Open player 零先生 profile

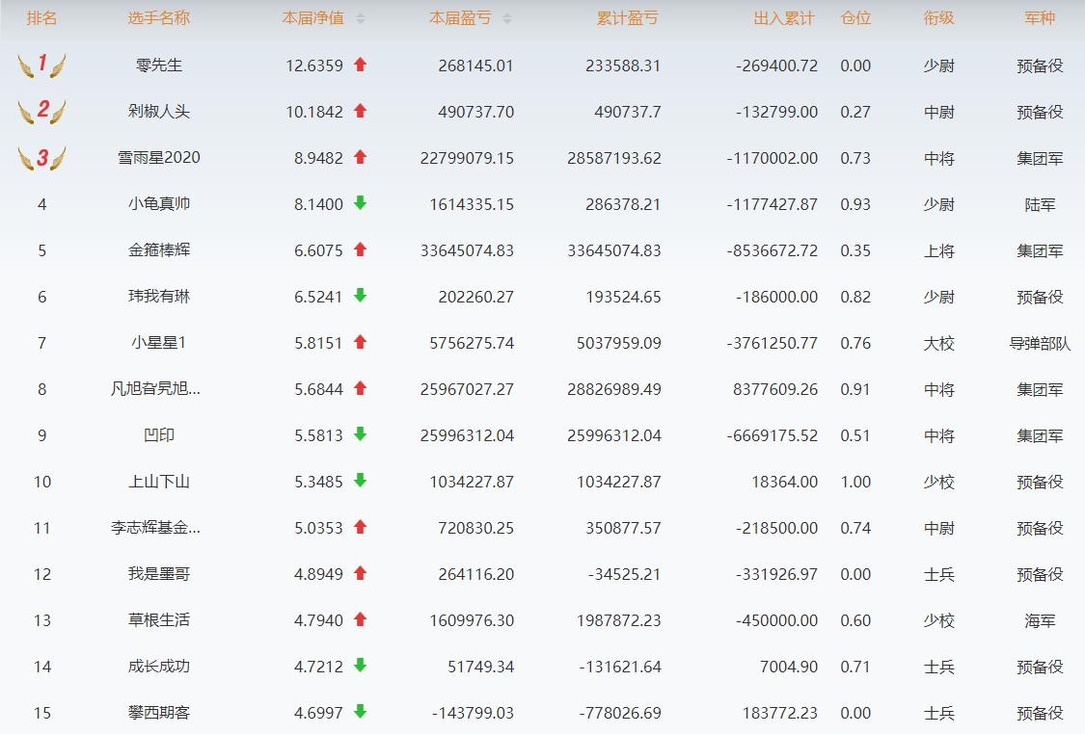click(159, 66)
